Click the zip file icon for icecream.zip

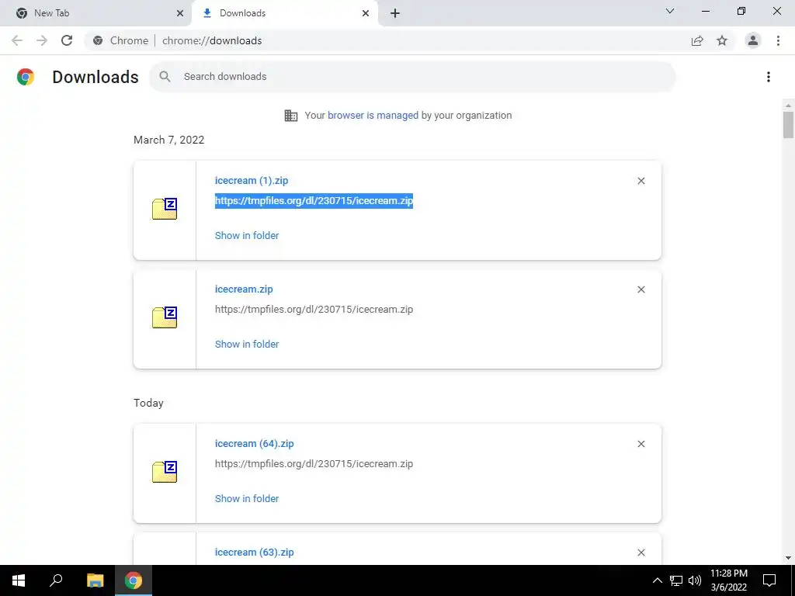[x=165, y=317]
